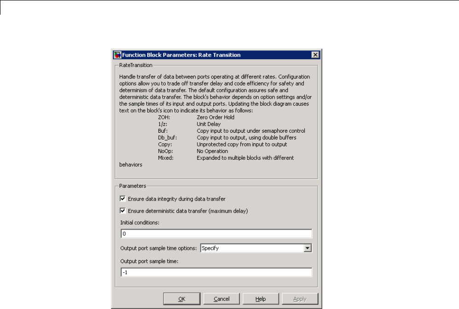Click the 'NoOp:' label text
This screenshot has height=309, width=459.
point(165,151)
